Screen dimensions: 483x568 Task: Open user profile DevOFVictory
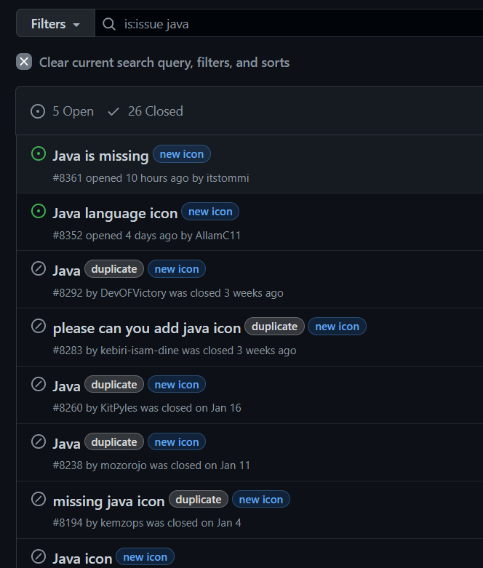coord(133,293)
